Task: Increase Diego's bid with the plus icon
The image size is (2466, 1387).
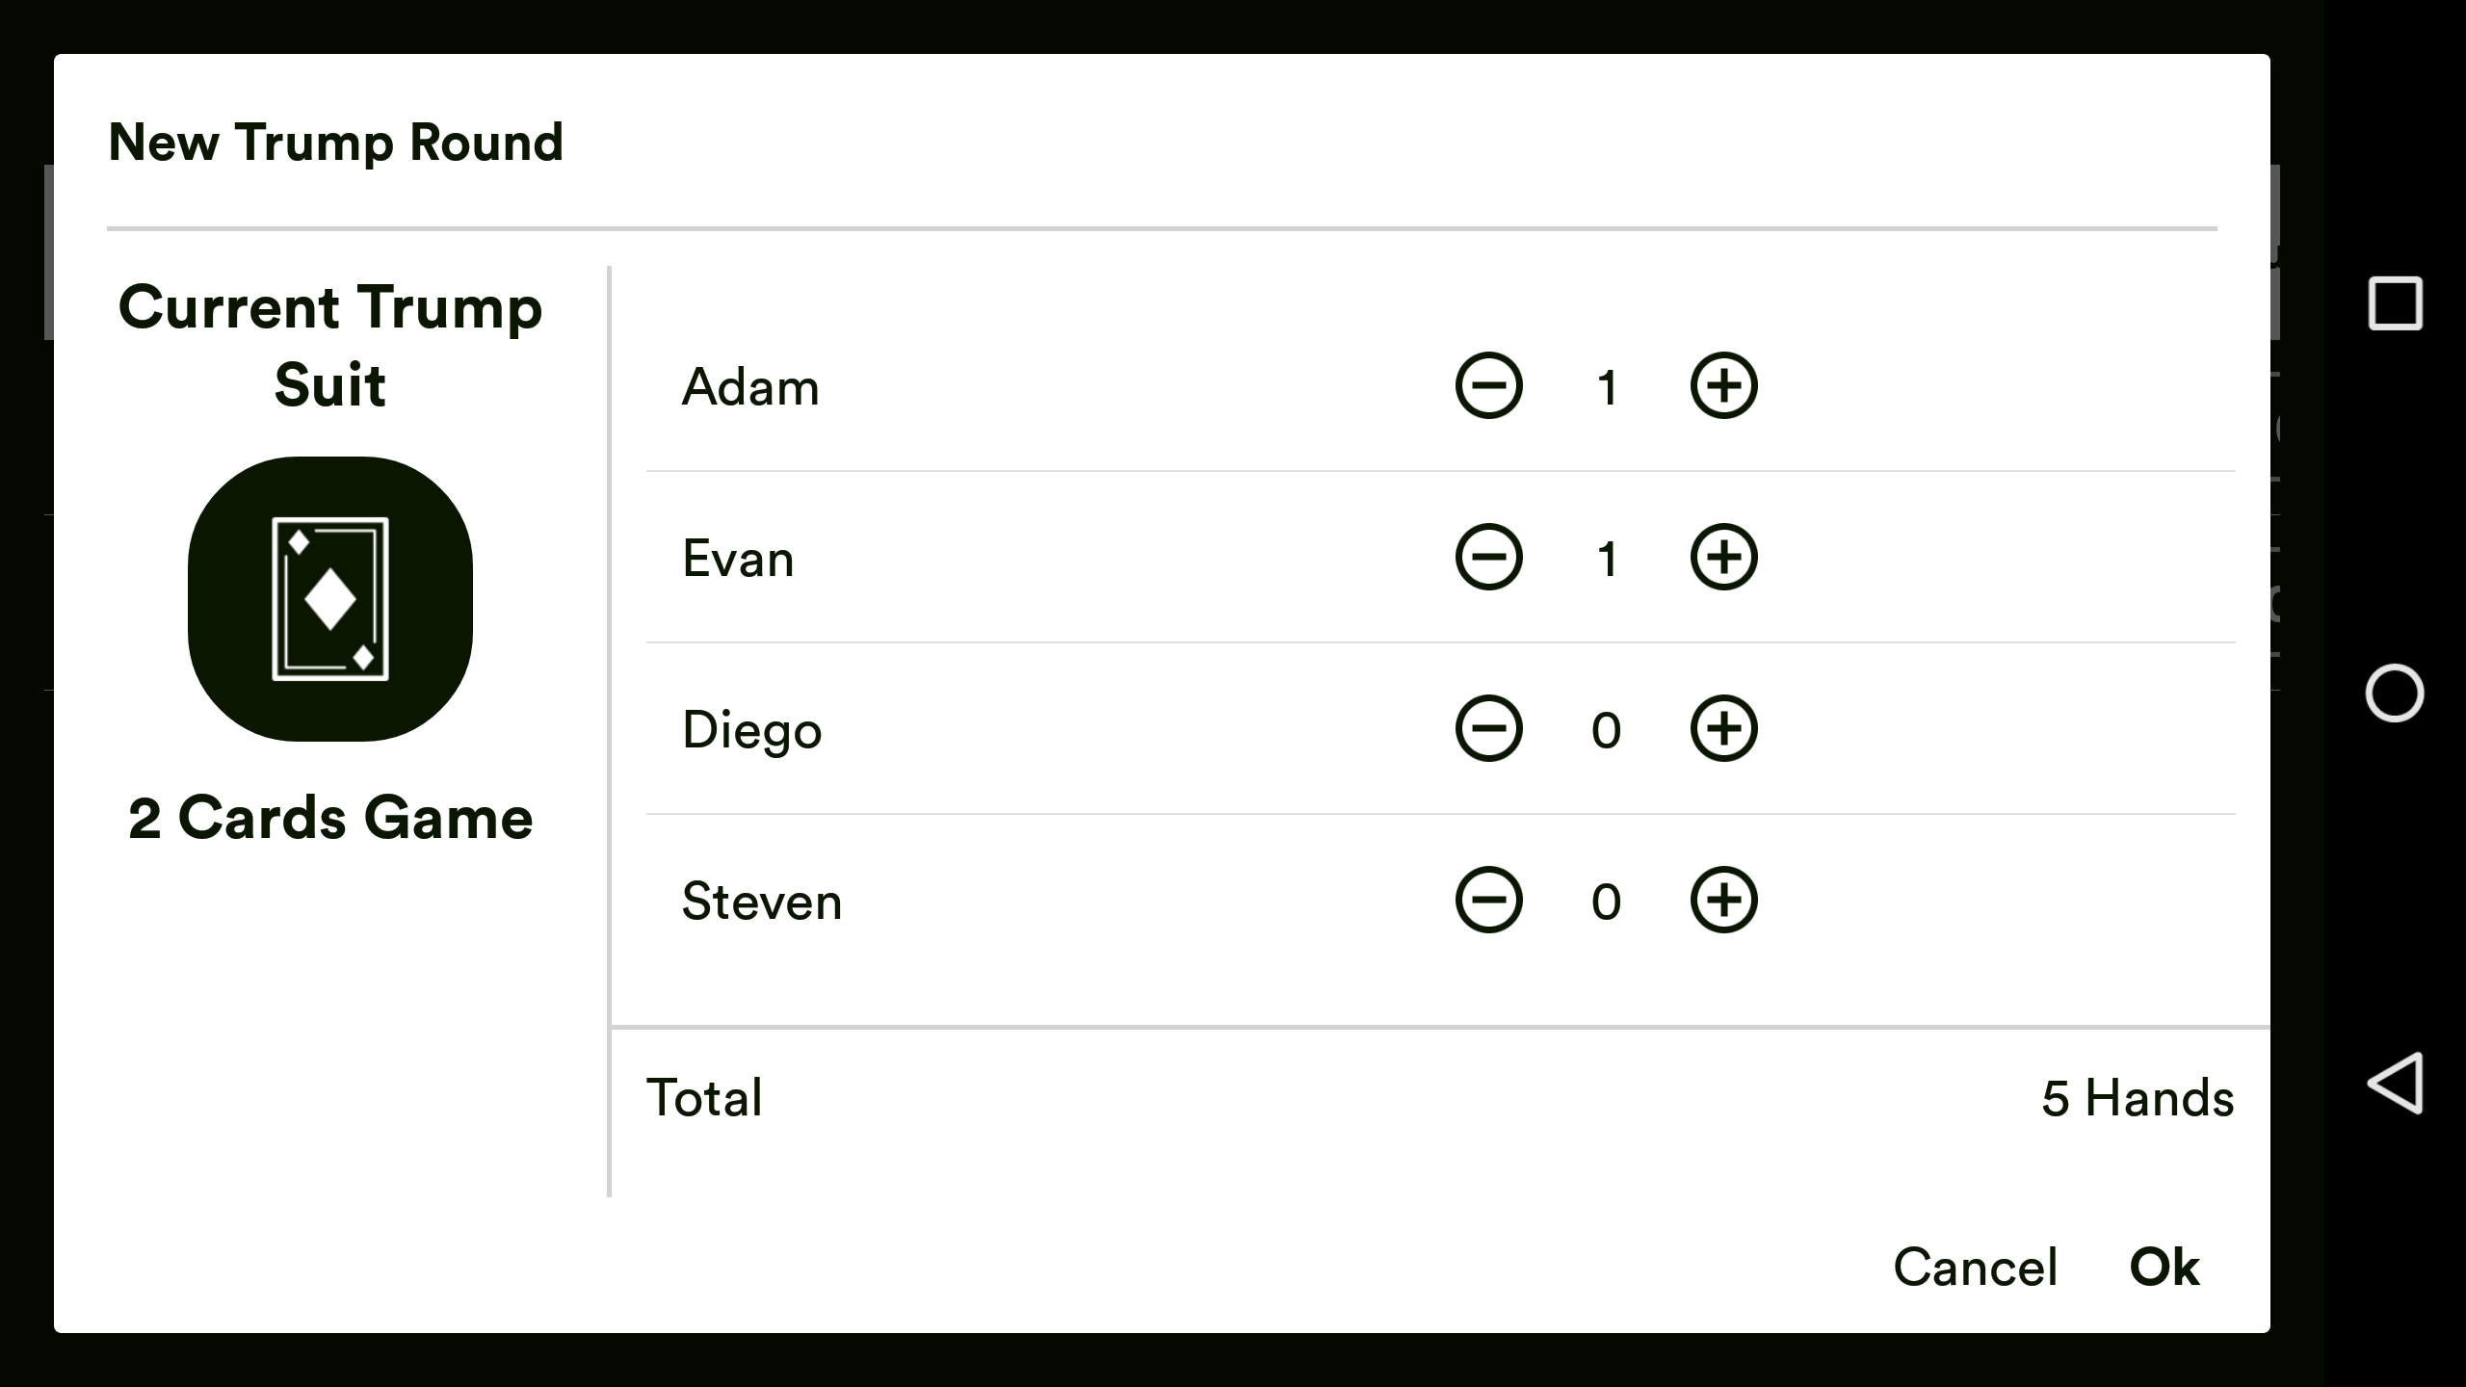Action: pos(1724,729)
